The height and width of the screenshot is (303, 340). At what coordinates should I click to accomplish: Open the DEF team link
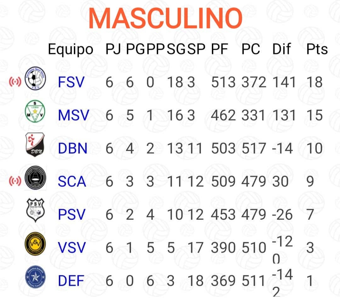tap(71, 281)
